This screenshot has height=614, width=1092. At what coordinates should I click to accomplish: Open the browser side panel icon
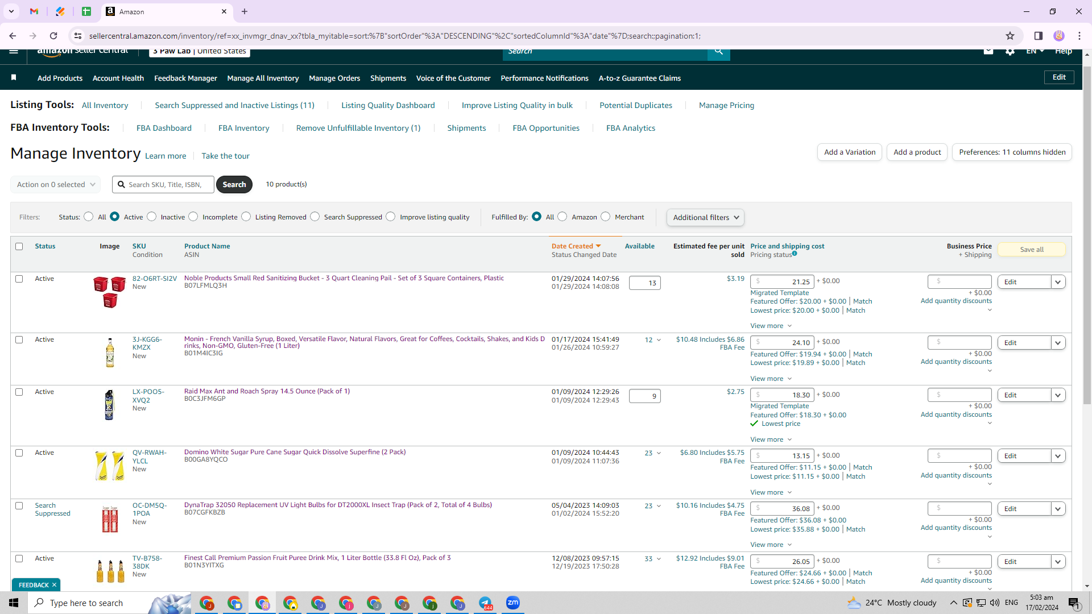tap(1038, 36)
